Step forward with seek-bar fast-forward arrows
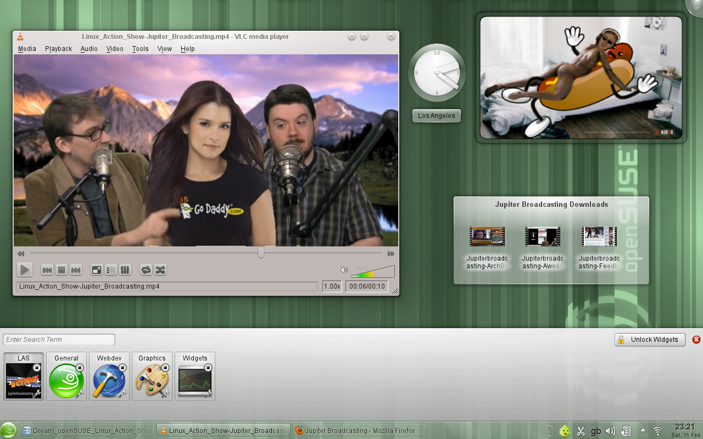This screenshot has height=439, width=703. pos(391,254)
